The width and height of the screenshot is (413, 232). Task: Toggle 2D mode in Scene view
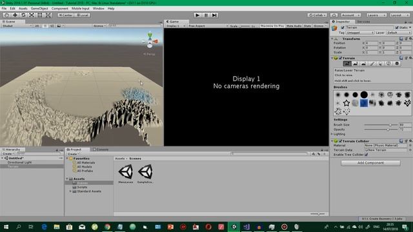click(37, 26)
